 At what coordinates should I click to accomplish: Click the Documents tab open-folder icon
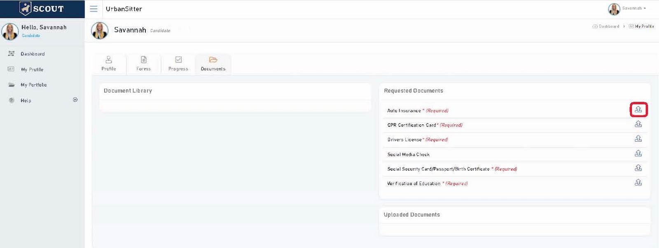point(213,60)
